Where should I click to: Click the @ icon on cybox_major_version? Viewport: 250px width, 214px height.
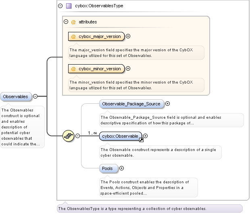click(73, 36)
